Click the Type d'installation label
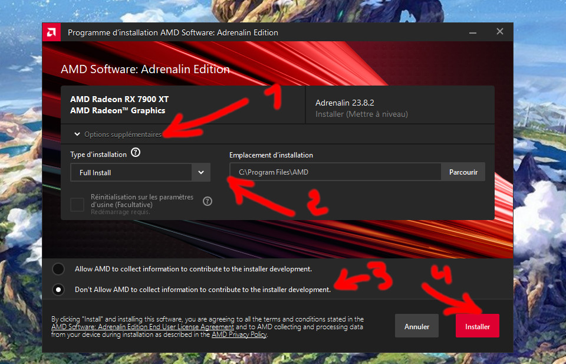 (98, 155)
